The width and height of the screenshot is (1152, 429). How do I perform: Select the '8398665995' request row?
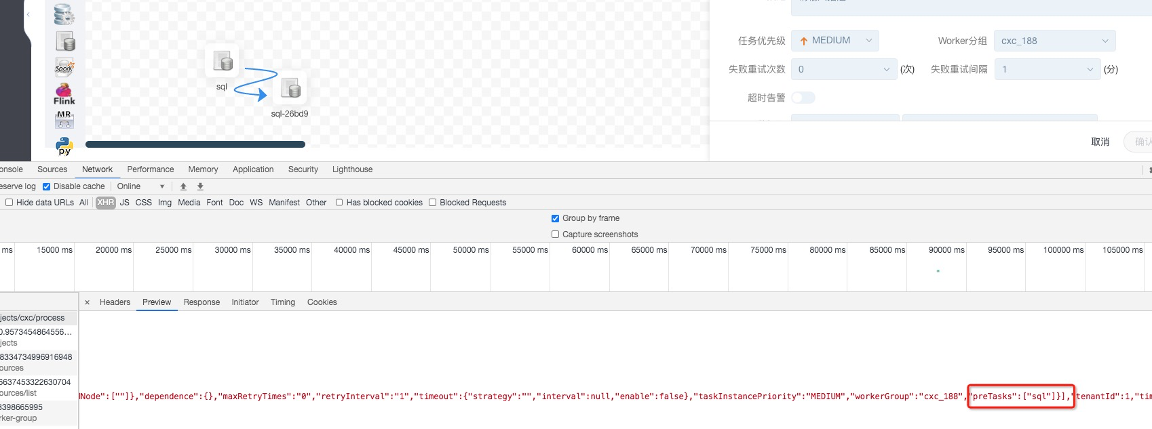point(39,412)
